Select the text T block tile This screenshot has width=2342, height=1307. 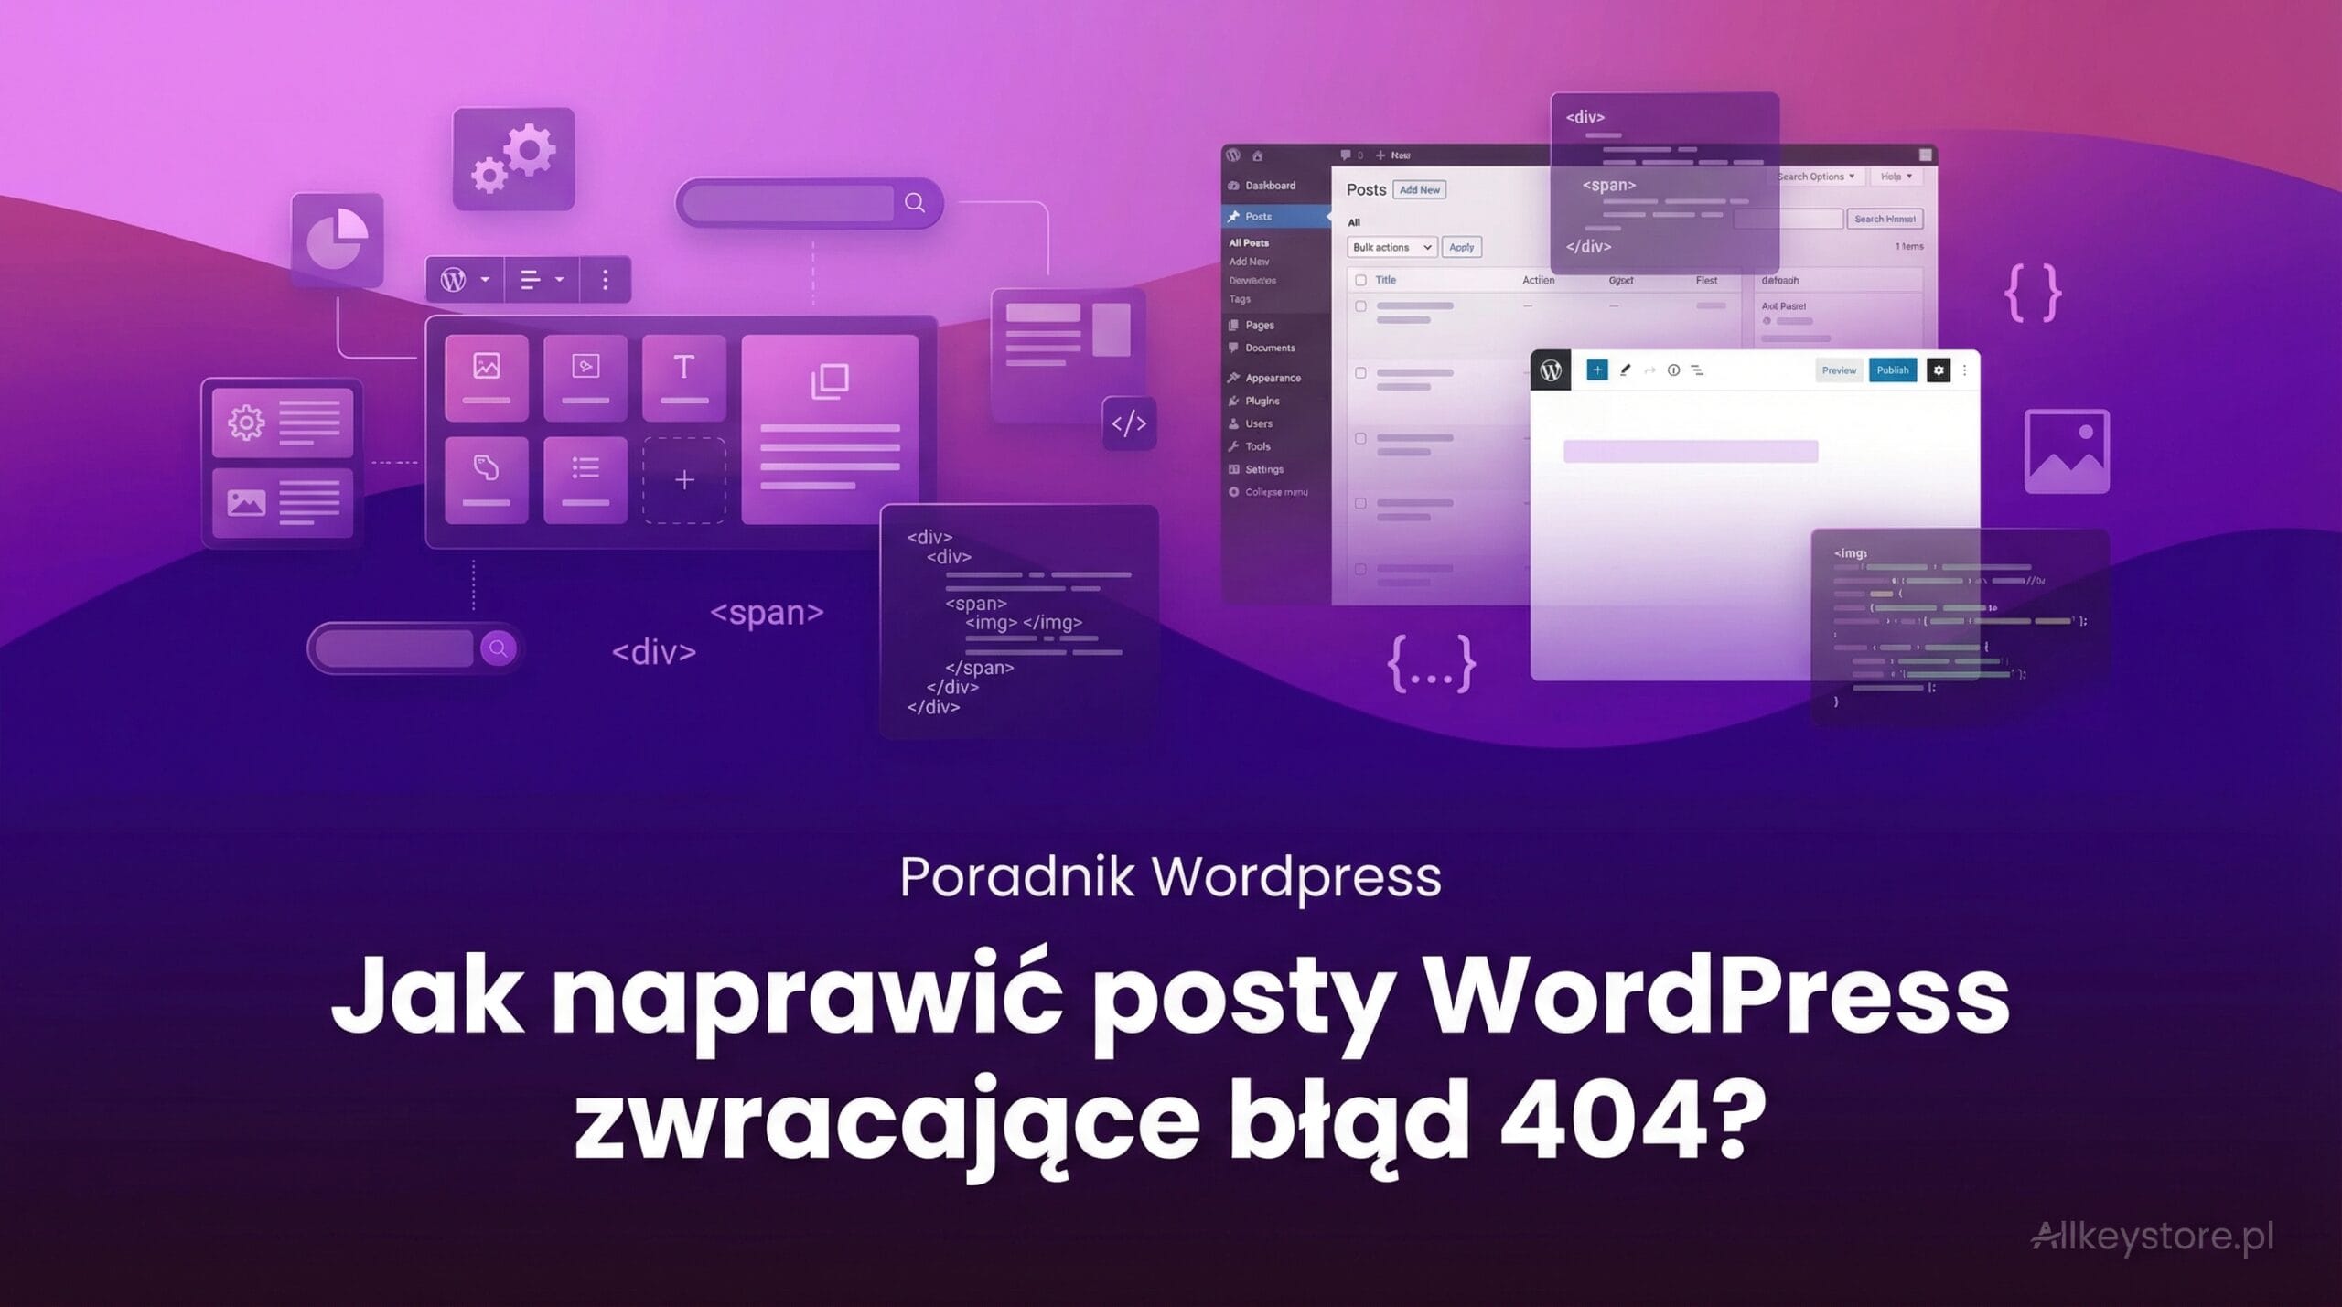(684, 378)
